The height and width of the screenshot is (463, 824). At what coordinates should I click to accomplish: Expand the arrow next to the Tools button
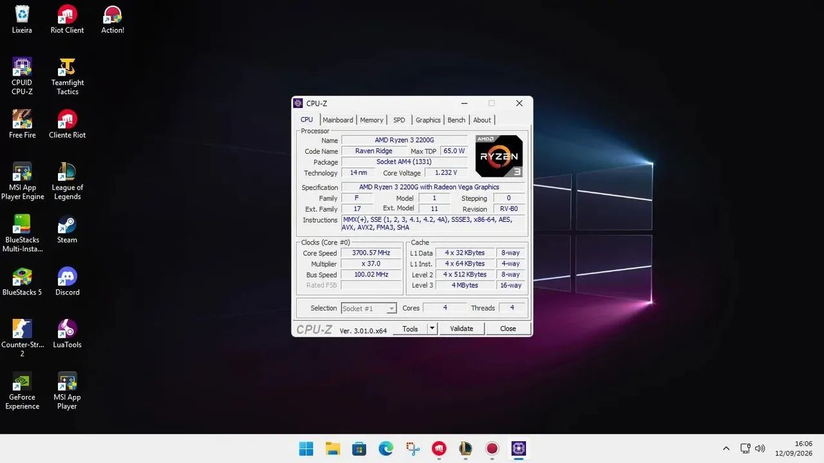(x=433, y=329)
